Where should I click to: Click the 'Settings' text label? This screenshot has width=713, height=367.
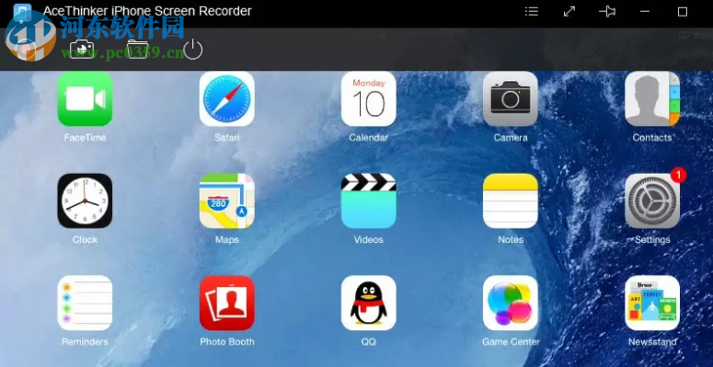point(652,240)
